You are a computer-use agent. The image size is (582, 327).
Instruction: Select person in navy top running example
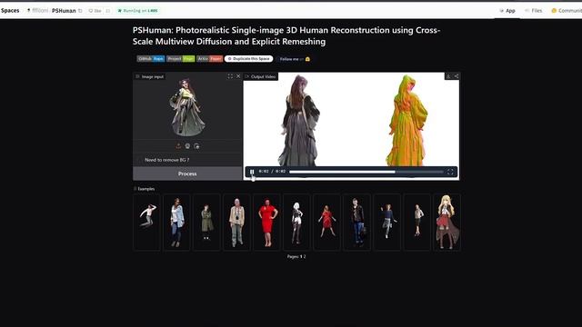click(386, 222)
